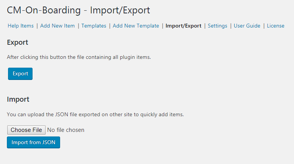Screen dimensions: 294x164
Task: Click the Export section heading
Action: click(x=18, y=42)
